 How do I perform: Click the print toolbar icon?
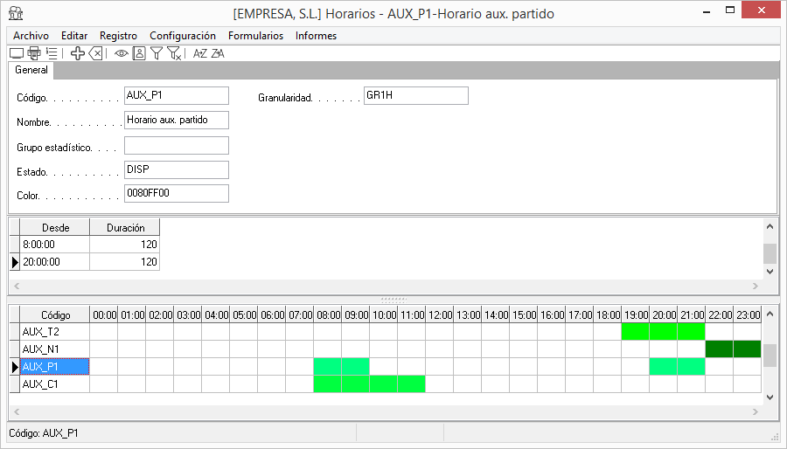[x=34, y=53]
